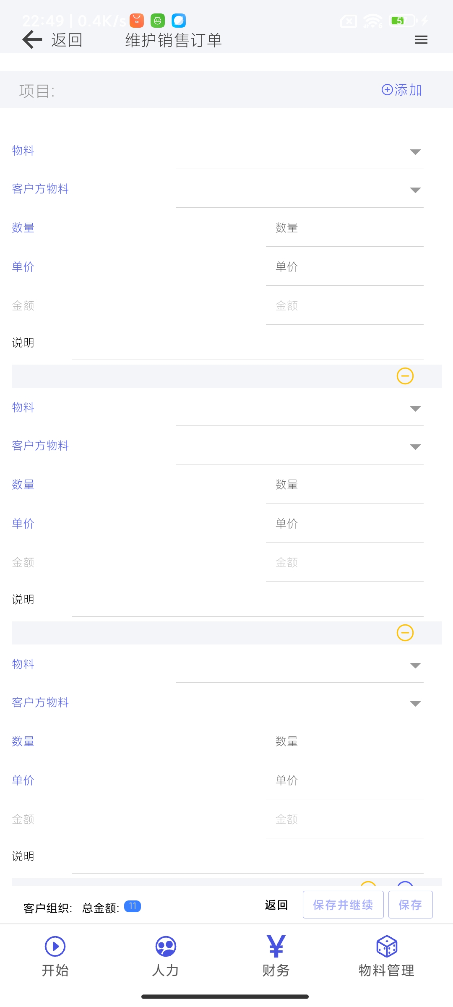
Task: Tap 返回 link beside save buttons
Action: pos(276,905)
